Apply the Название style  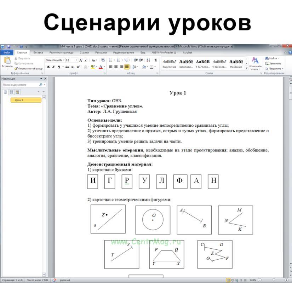(x=236, y=64)
